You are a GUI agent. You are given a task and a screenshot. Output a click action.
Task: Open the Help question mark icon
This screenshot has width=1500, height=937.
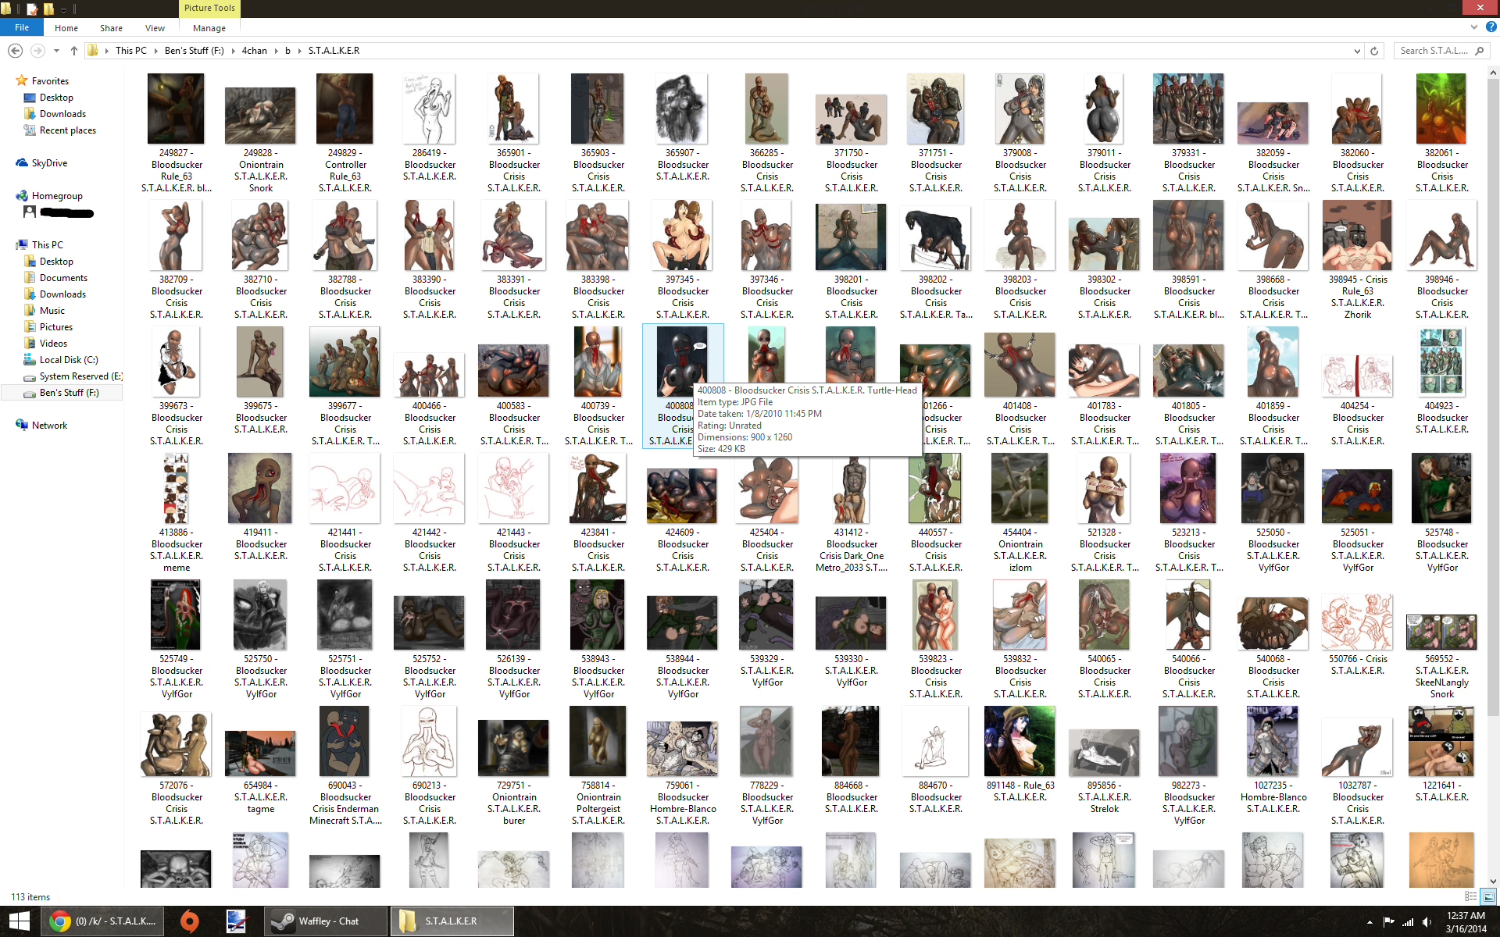click(x=1491, y=27)
